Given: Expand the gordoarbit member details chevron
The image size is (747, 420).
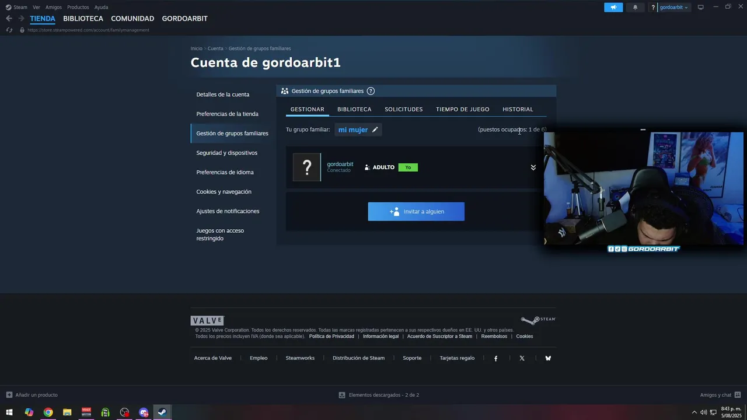Looking at the screenshot, I should pyautogui.click(x=533, y=167).
